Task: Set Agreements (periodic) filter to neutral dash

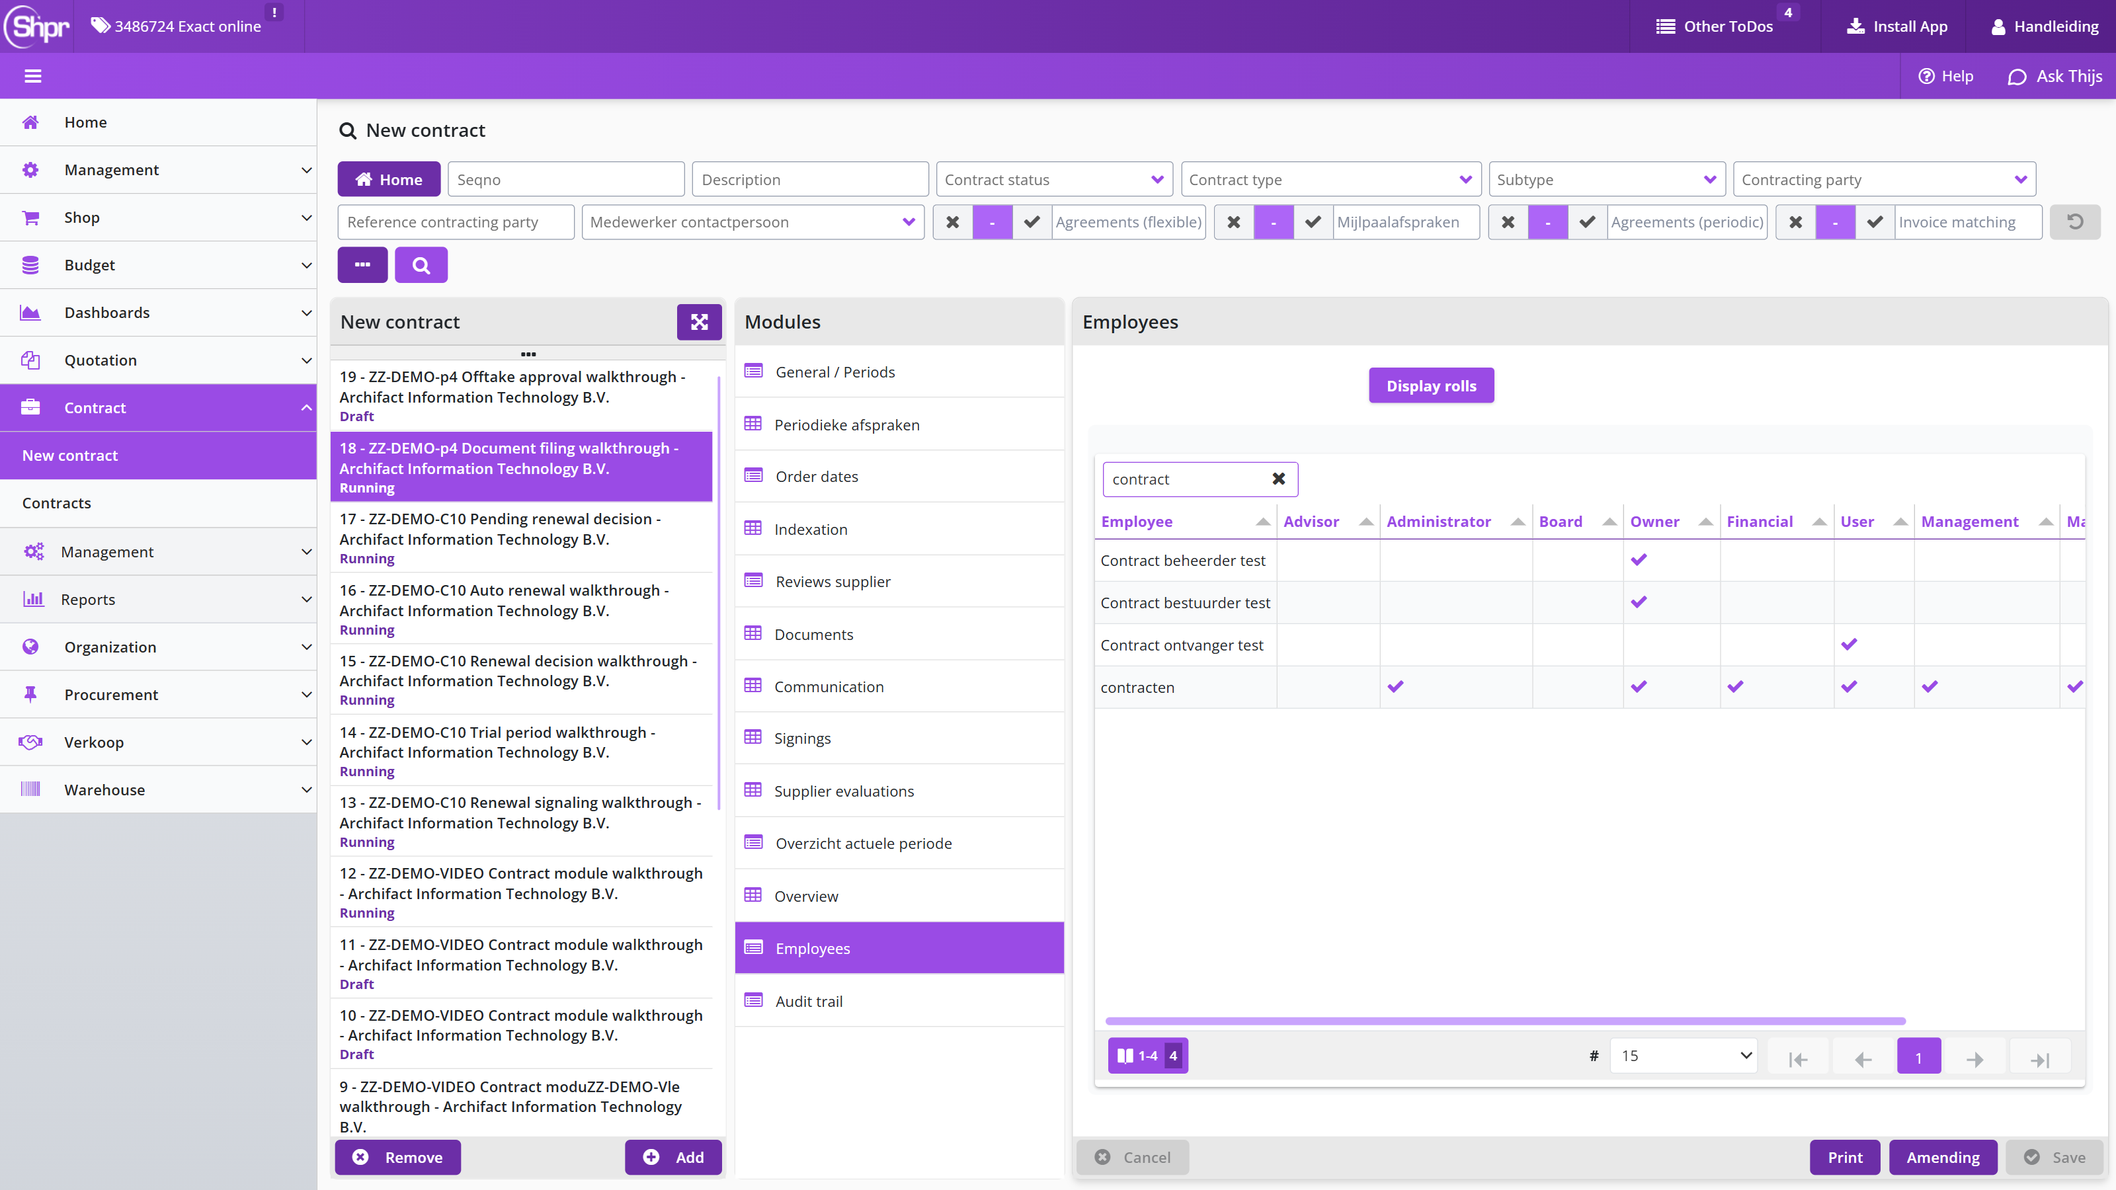Action: 1547,221
